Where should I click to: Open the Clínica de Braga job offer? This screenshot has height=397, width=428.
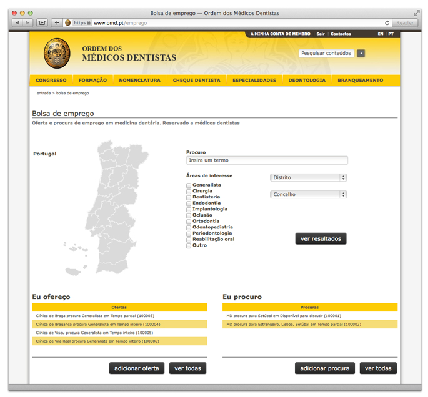click(95, 316)
